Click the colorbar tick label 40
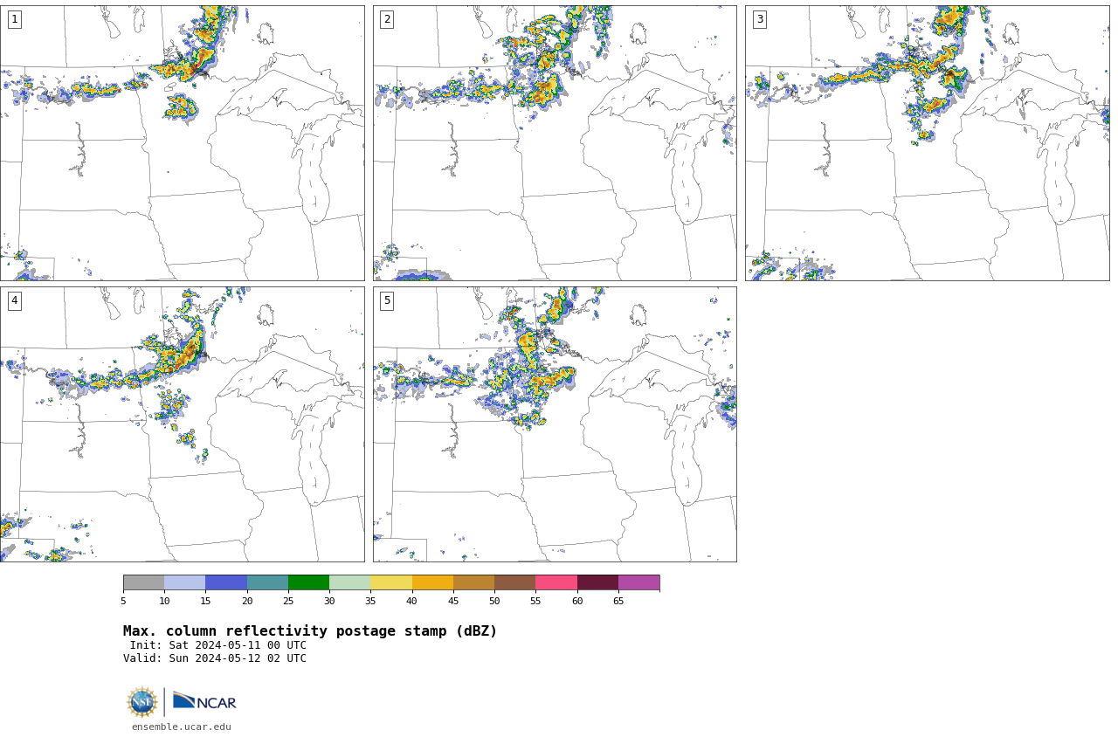 point(412,601)
